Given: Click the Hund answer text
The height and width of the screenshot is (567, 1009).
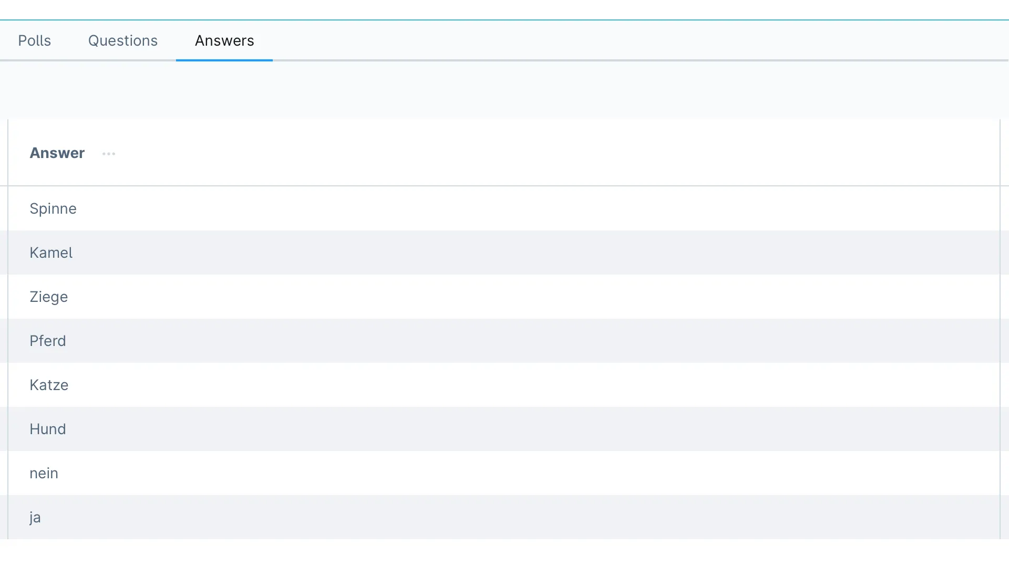Looking at the screenshot, I should coord(48,429).
